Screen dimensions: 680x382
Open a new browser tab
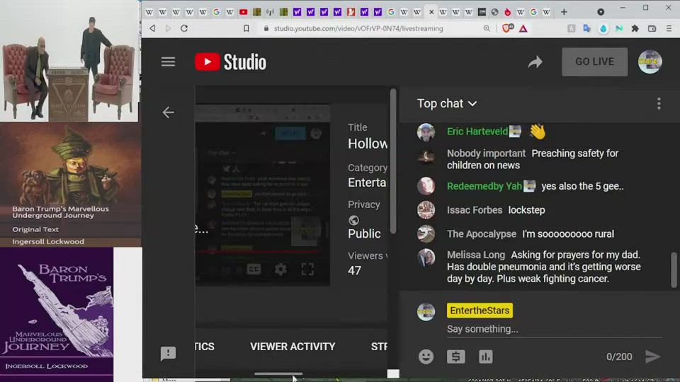tap(564, 12)
